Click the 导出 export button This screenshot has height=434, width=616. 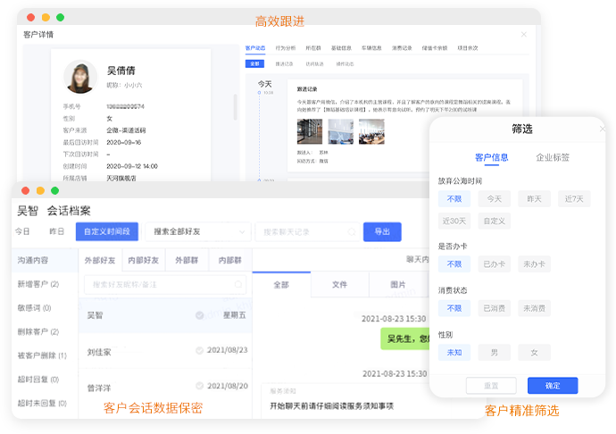382,231
